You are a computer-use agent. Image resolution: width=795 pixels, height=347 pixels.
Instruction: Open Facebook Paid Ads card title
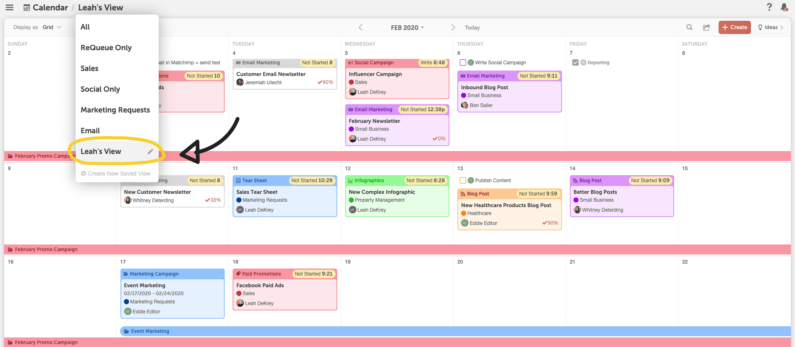[260, 286]
